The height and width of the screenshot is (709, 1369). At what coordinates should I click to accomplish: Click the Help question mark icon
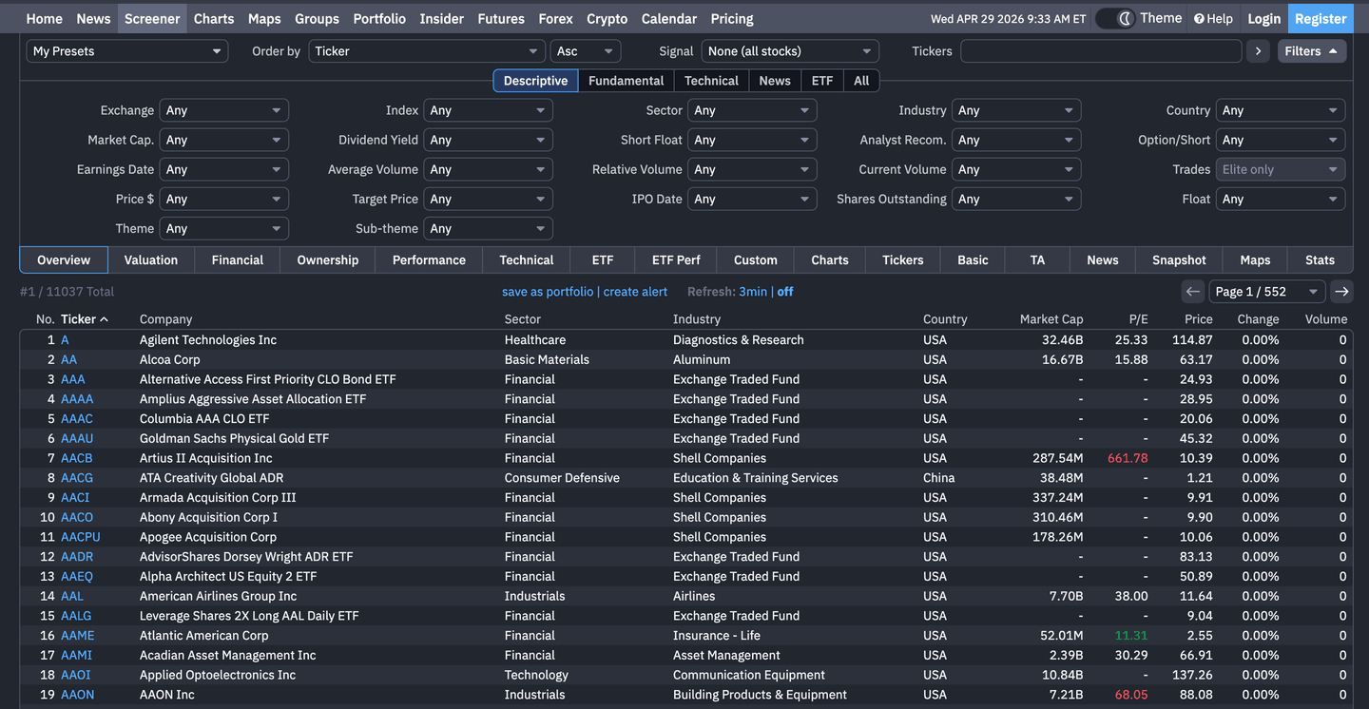coord(1199,19)
